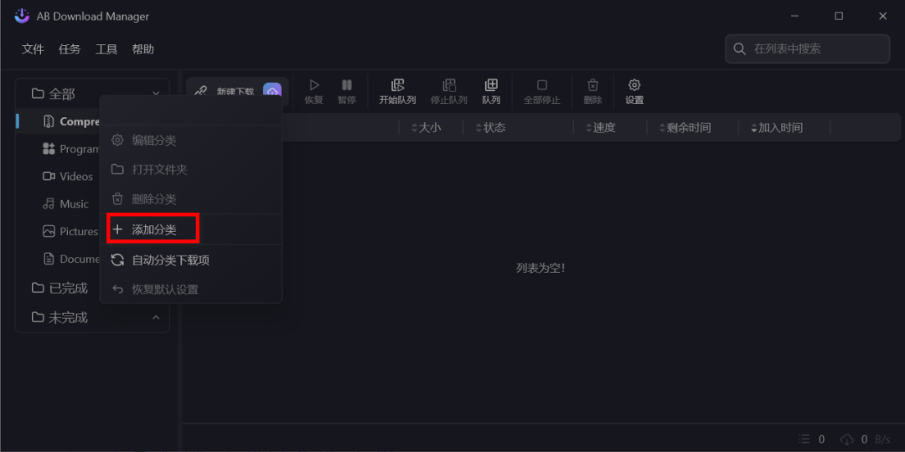
Task: Select the Videos category
Action: click(x=68, y=177)
